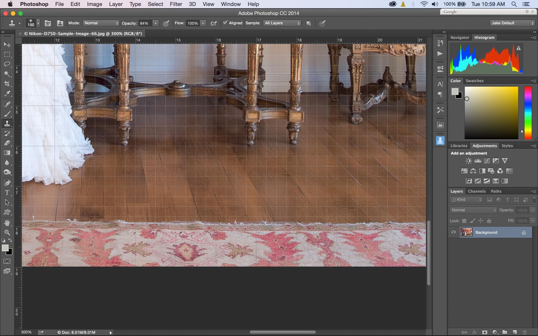Select the Hand tool

(x=7, y=222)
